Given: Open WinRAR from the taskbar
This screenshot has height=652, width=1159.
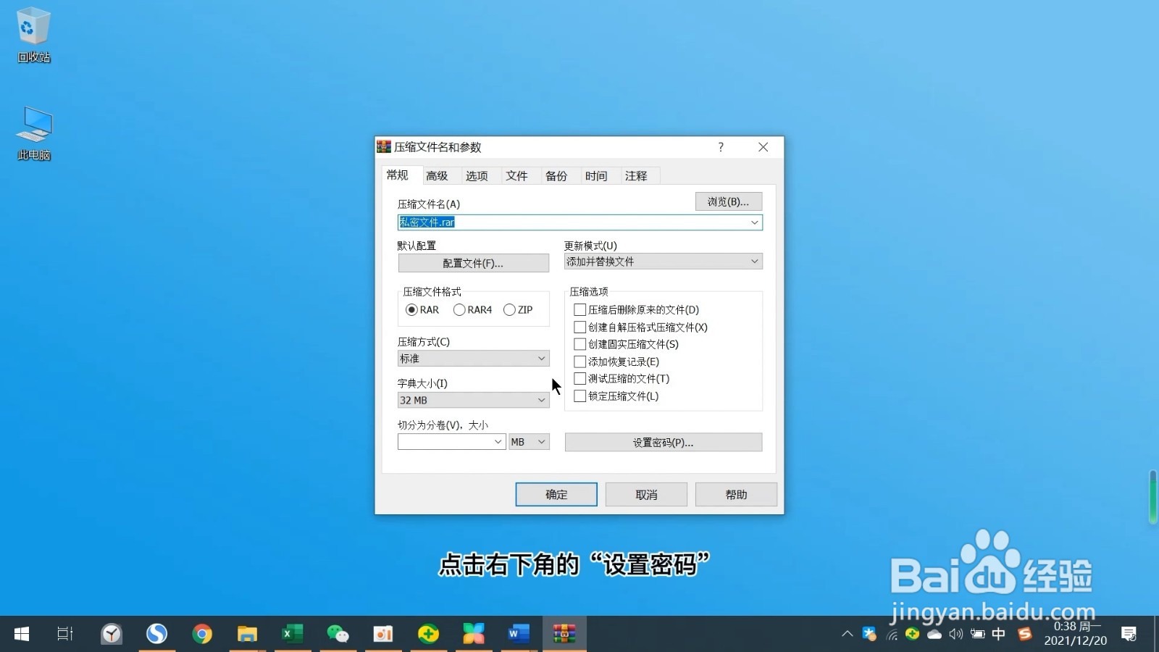Looking at the screenshot, I should (564, 633).
